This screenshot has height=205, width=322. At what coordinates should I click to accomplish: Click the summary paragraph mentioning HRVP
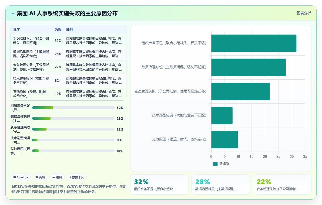(x=68, y=189)
